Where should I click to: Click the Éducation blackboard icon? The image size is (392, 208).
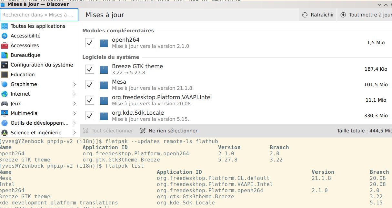click(x=5, y=75)
